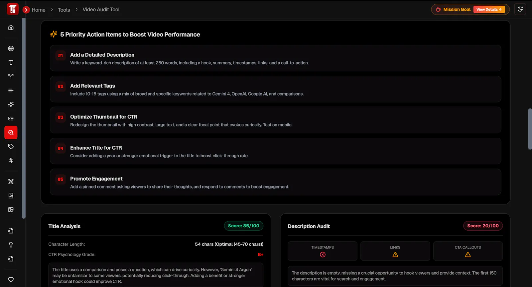Toggle the dark mode moon button
The height and width of the screenshot is (287, 532).
coord(520,9)
